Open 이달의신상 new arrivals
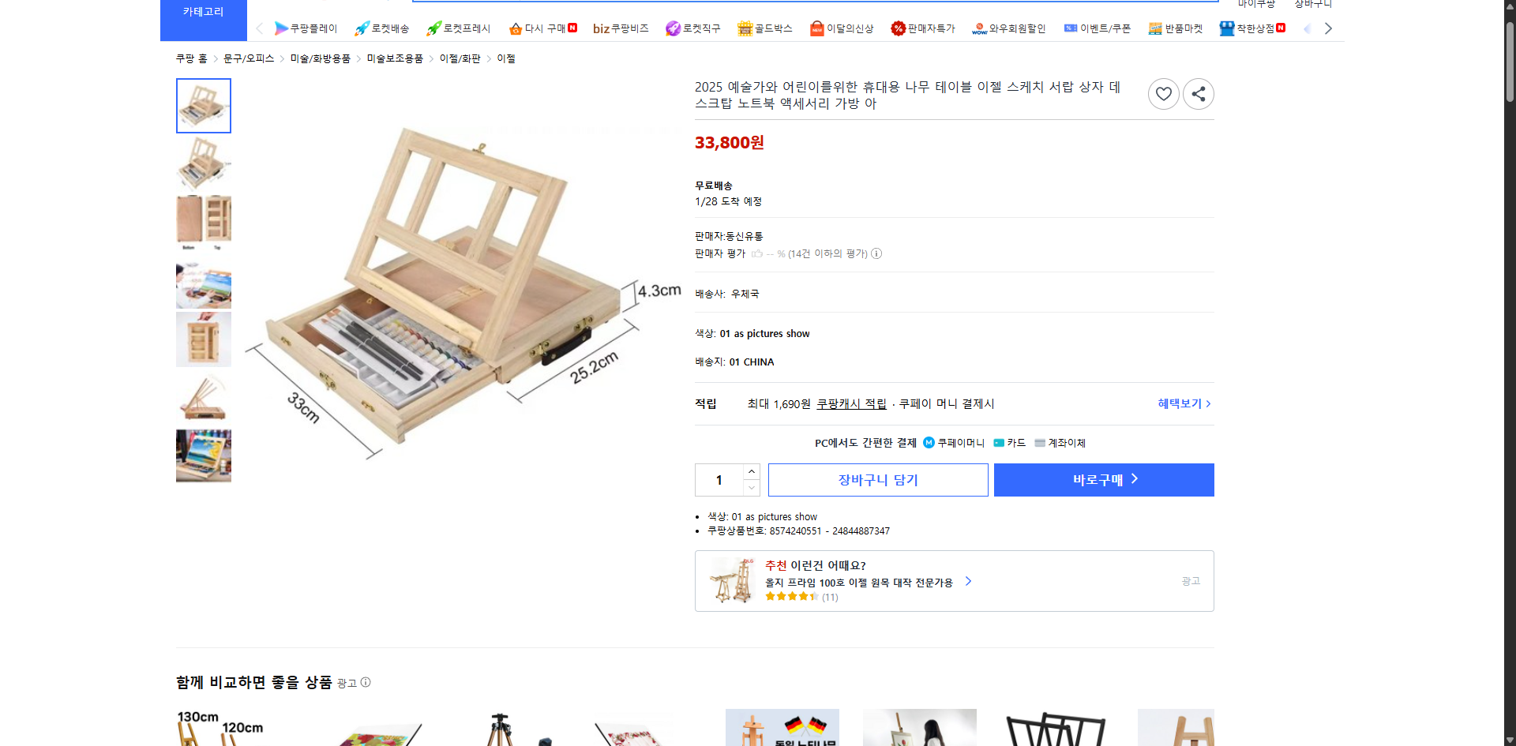Viewport: 1516px width, 746px height. tap(842, 28)
